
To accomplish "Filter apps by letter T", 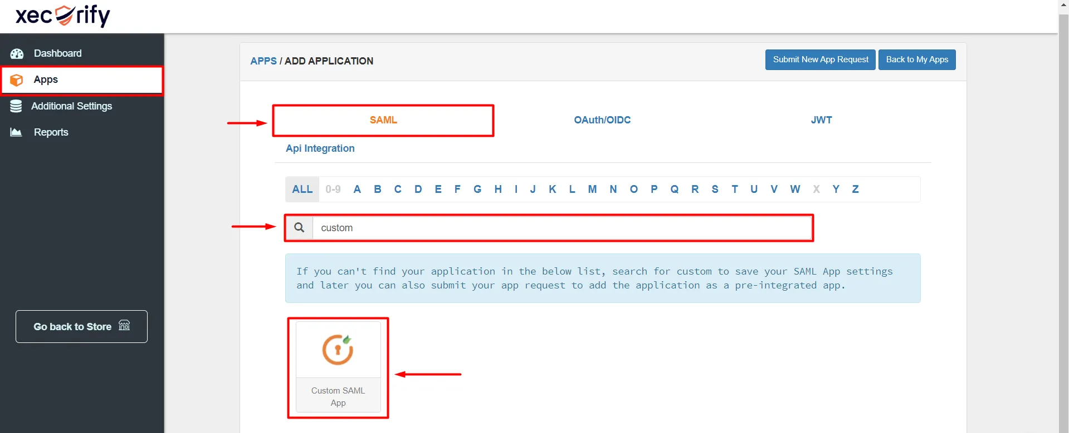I will pyautogui.click(x=735, y=189).
